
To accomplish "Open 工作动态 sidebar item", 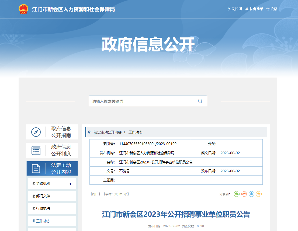I will click(x=43, y=221).
